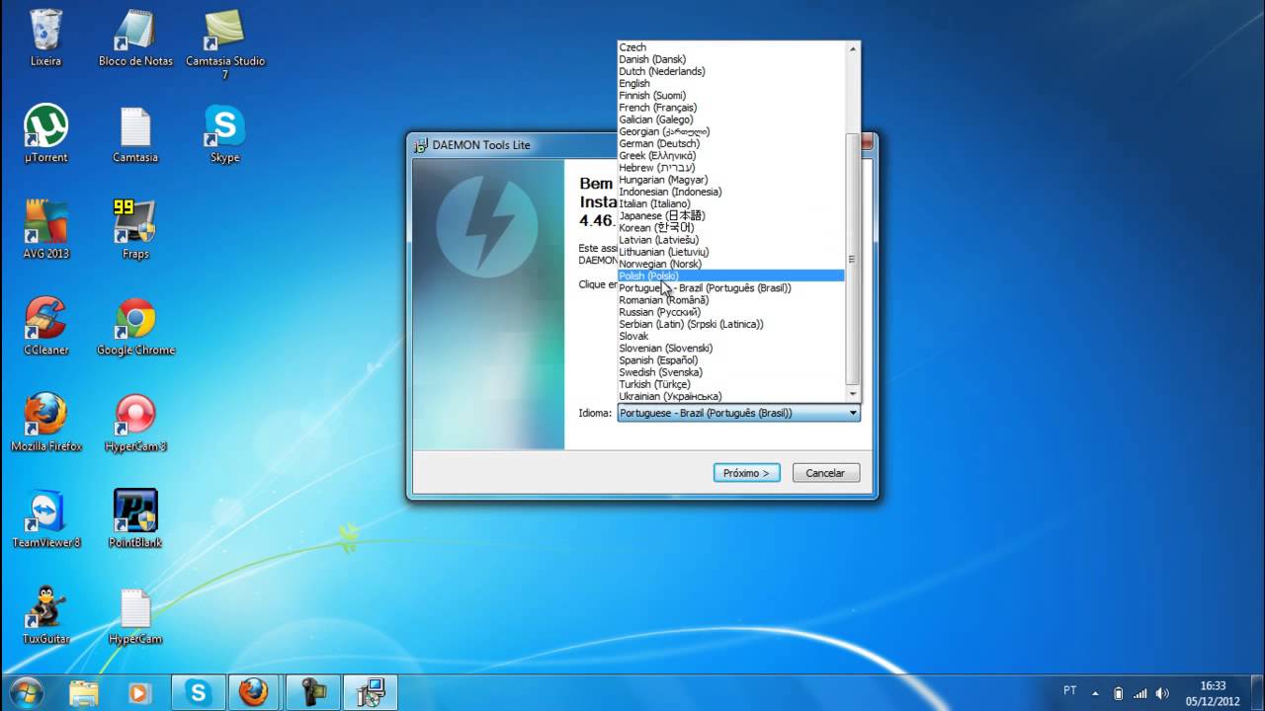Screen dimensions: 1265x711
Task: Switch to the camera recorder taskbar item
Action: (x=313, y=692)
